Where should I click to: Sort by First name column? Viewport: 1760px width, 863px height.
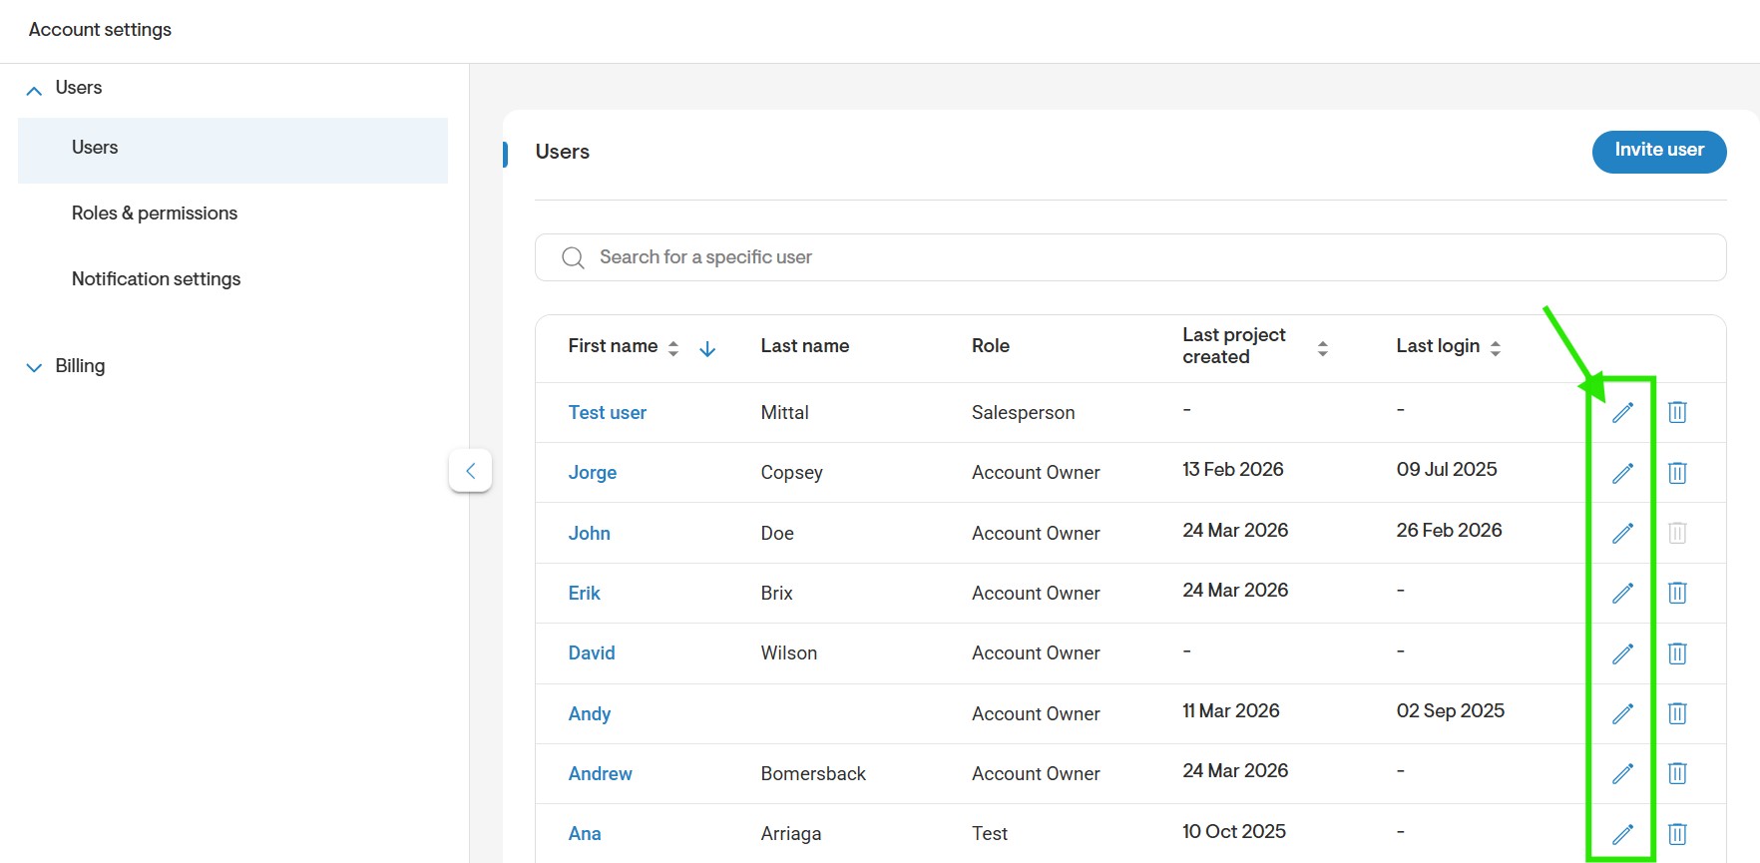coord(673,348)
